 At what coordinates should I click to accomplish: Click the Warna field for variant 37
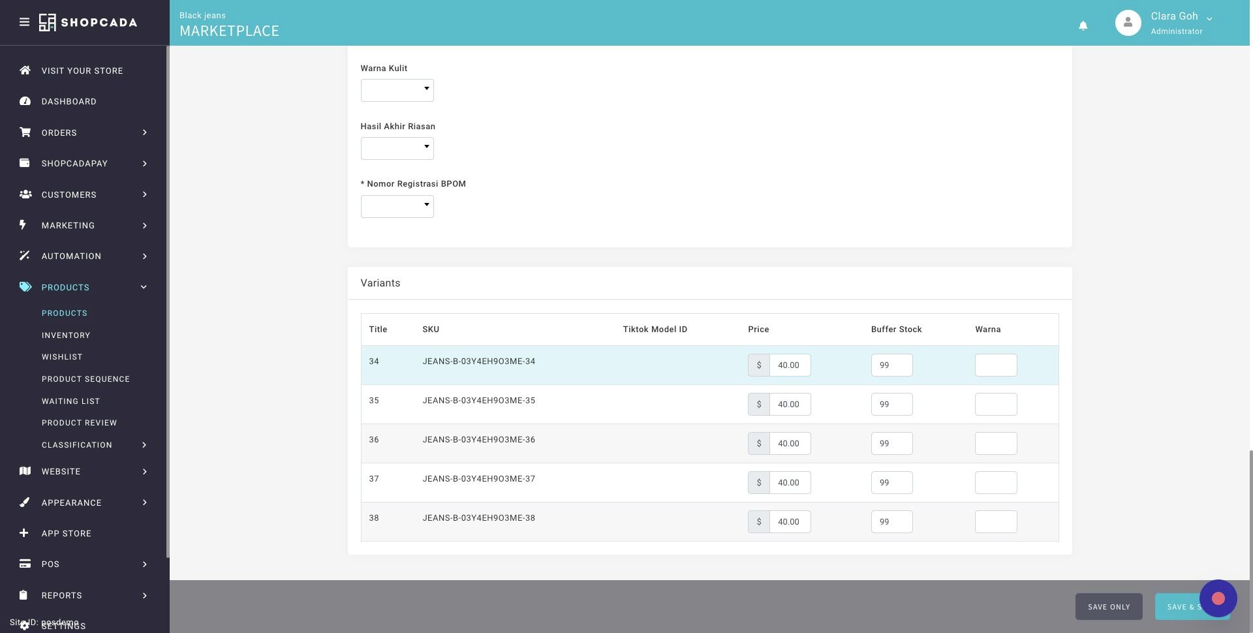pos(996,483)
